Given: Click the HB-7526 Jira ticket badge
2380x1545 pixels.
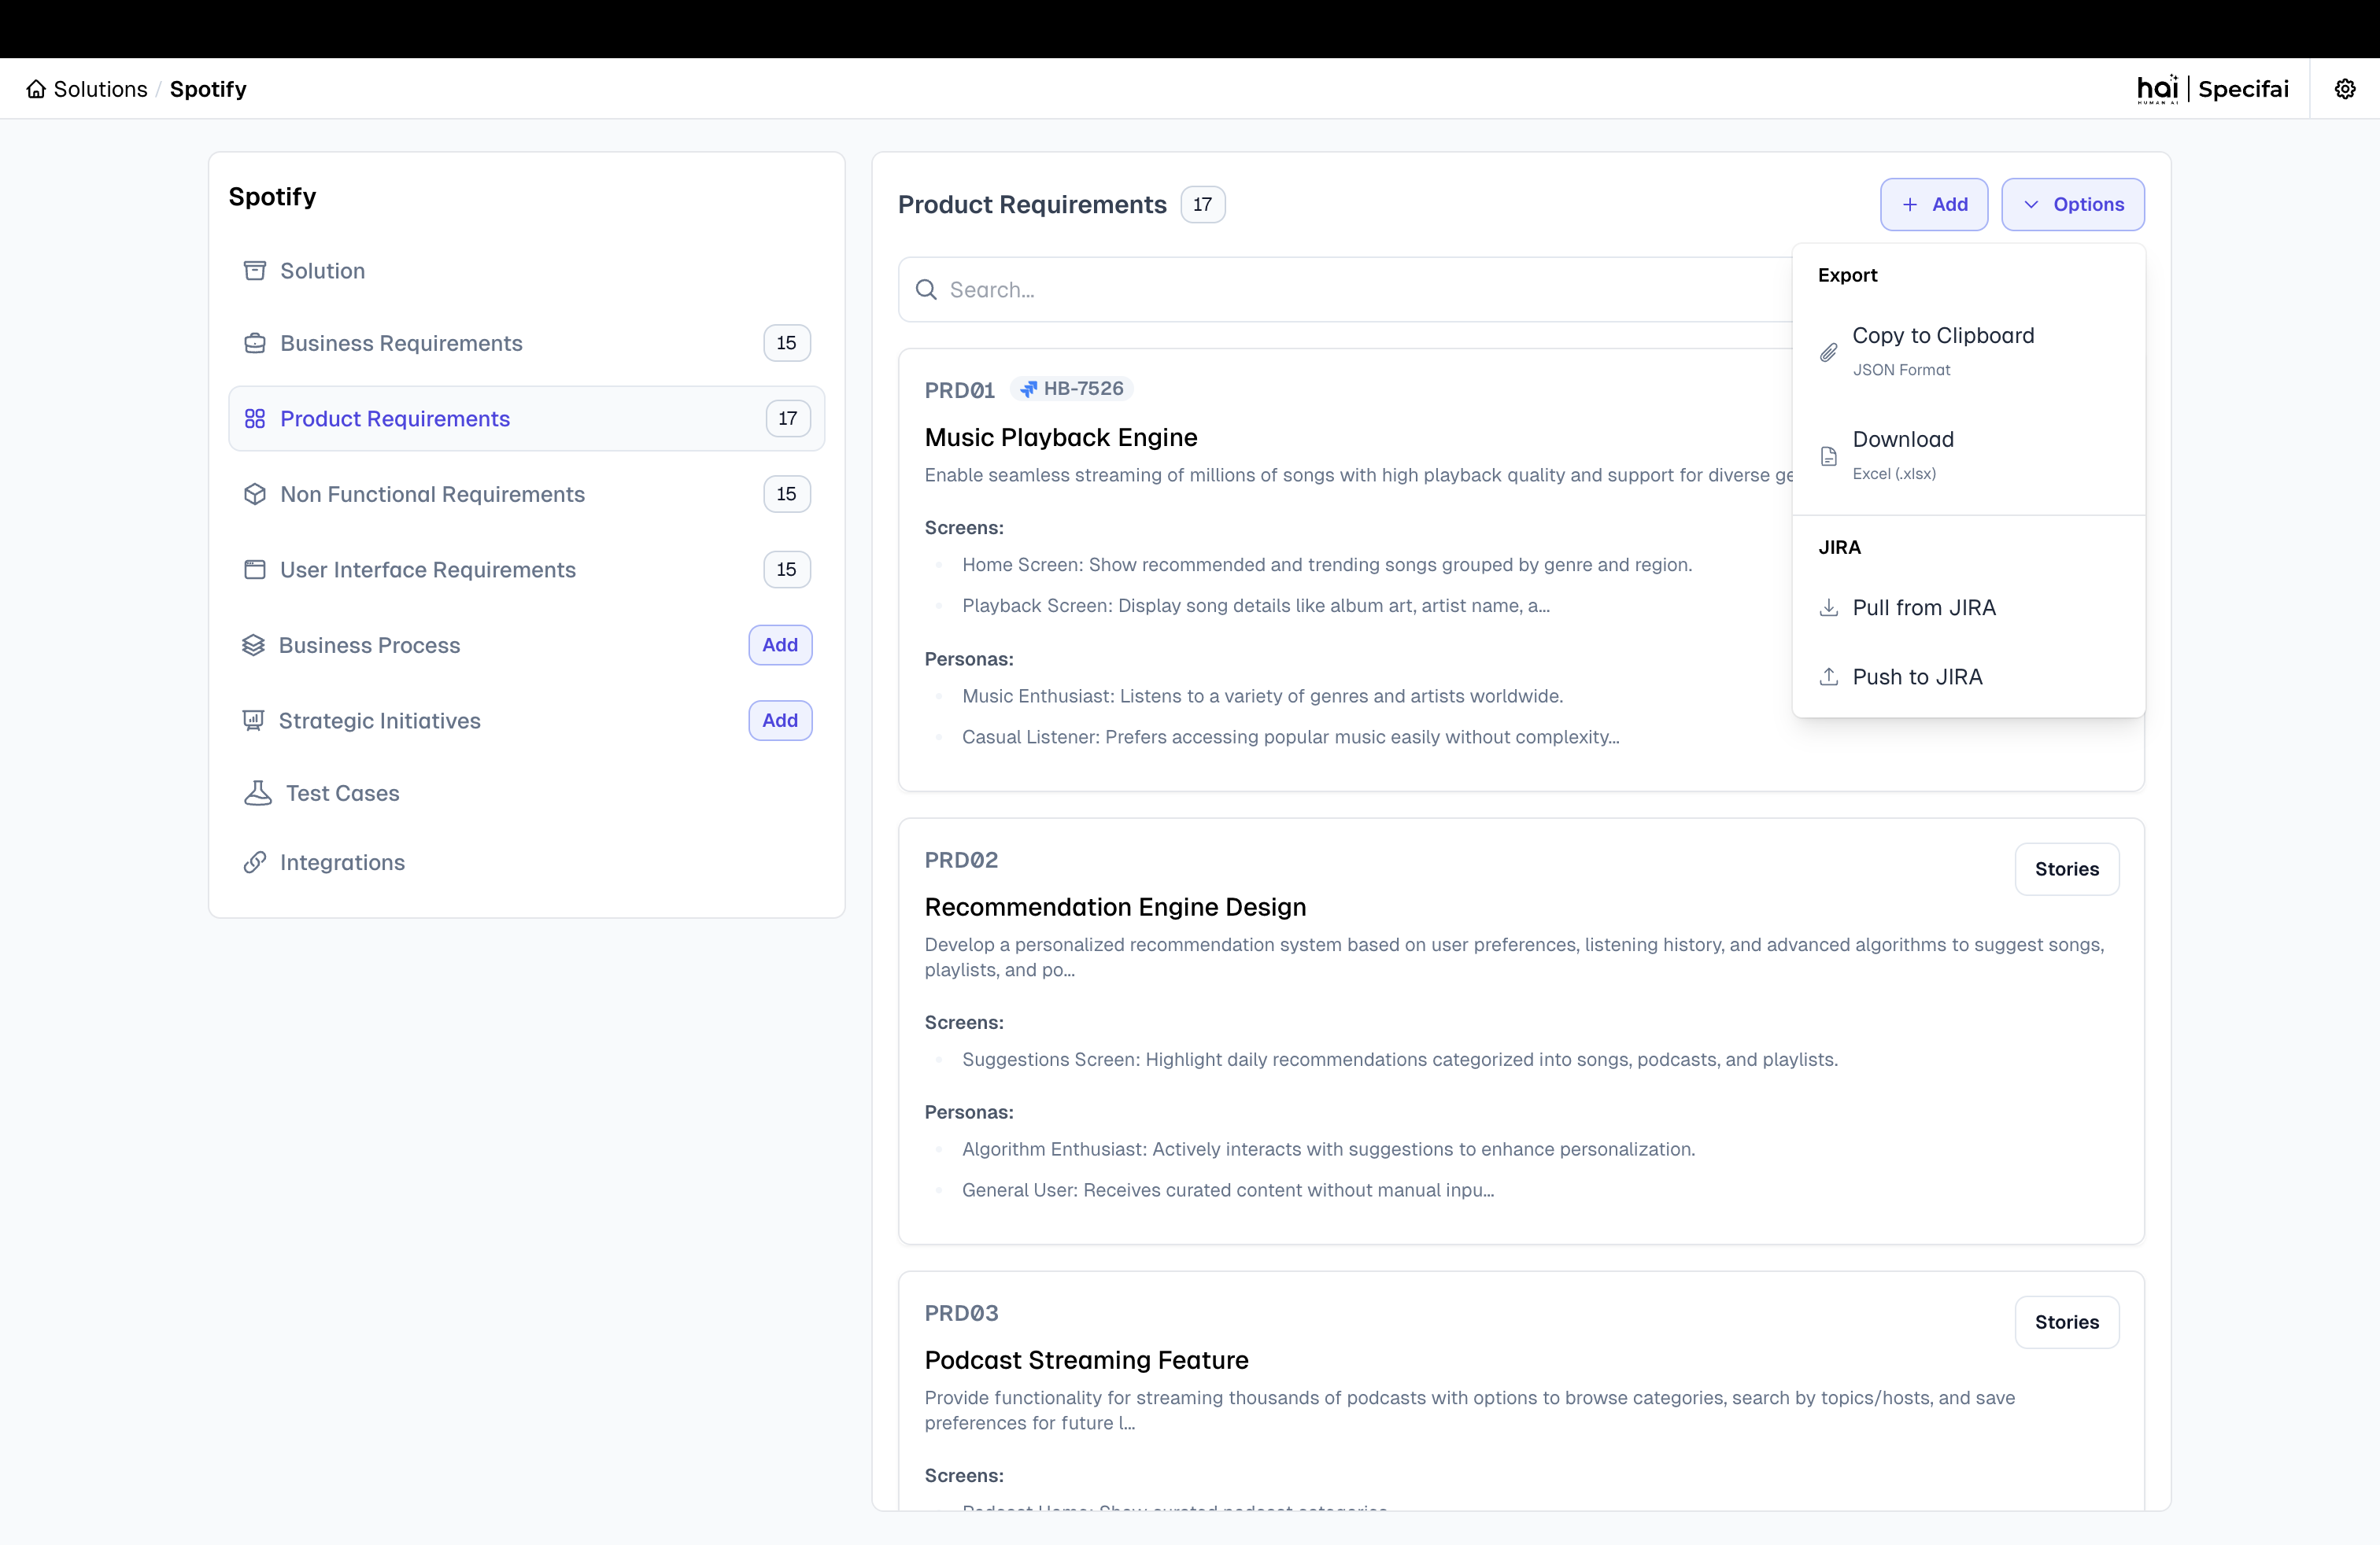Looking at the screenshot, I should point(1071,389).
